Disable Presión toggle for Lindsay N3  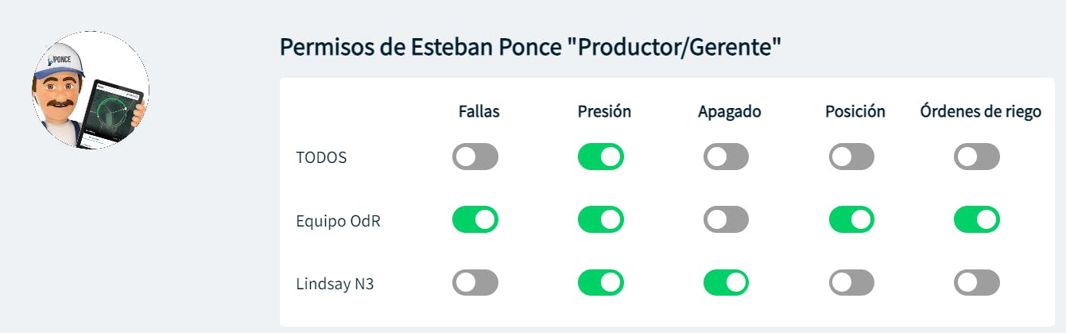(600, 282)
